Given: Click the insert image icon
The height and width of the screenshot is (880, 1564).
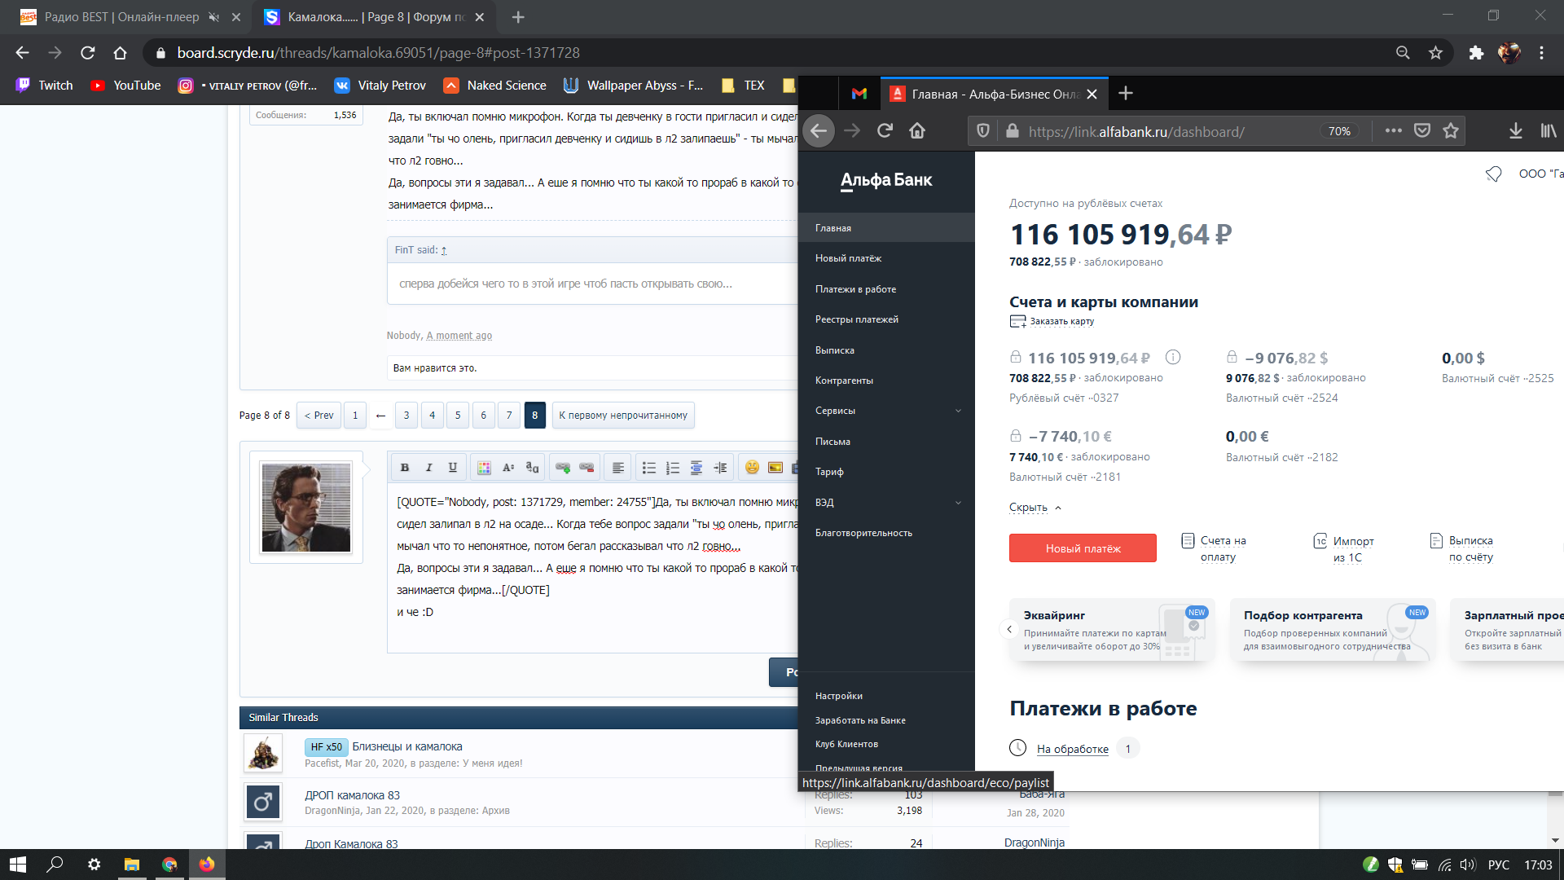Looking at the screenshot, I should pyautogui.click(x=775, y=468).
